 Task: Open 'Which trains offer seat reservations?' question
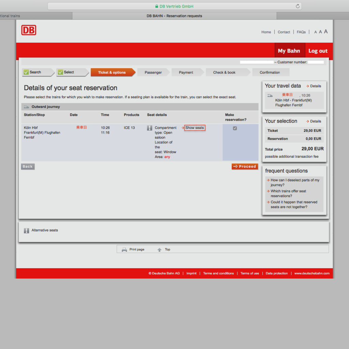[x=288, y=194]
